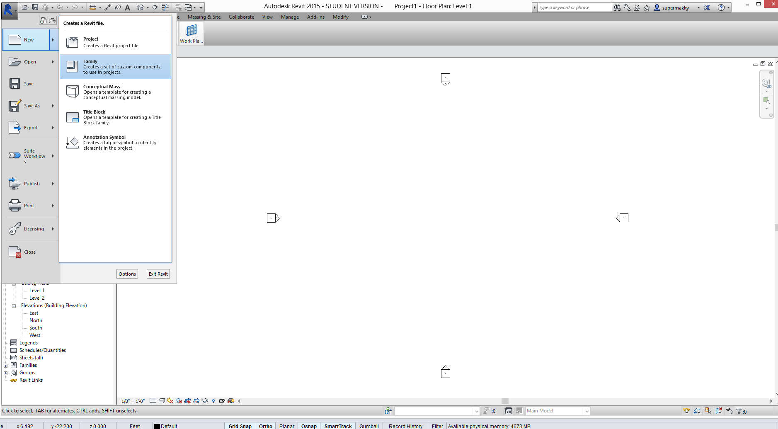The width and height of the screenshot is (778, 429).
Task: Click Temporary Hide/Isolate glasses icon
Action: point(205,401)
